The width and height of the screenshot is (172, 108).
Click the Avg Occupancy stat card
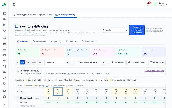click(103, 52)
